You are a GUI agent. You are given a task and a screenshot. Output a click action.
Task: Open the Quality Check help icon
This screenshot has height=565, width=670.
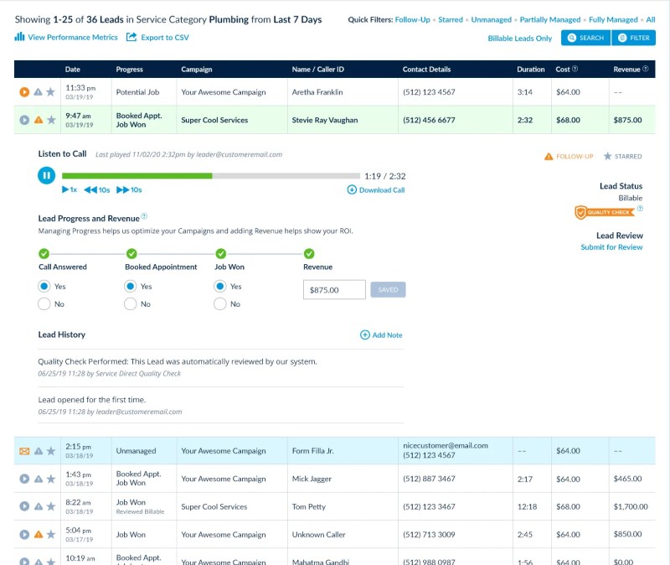click(640, 208)
